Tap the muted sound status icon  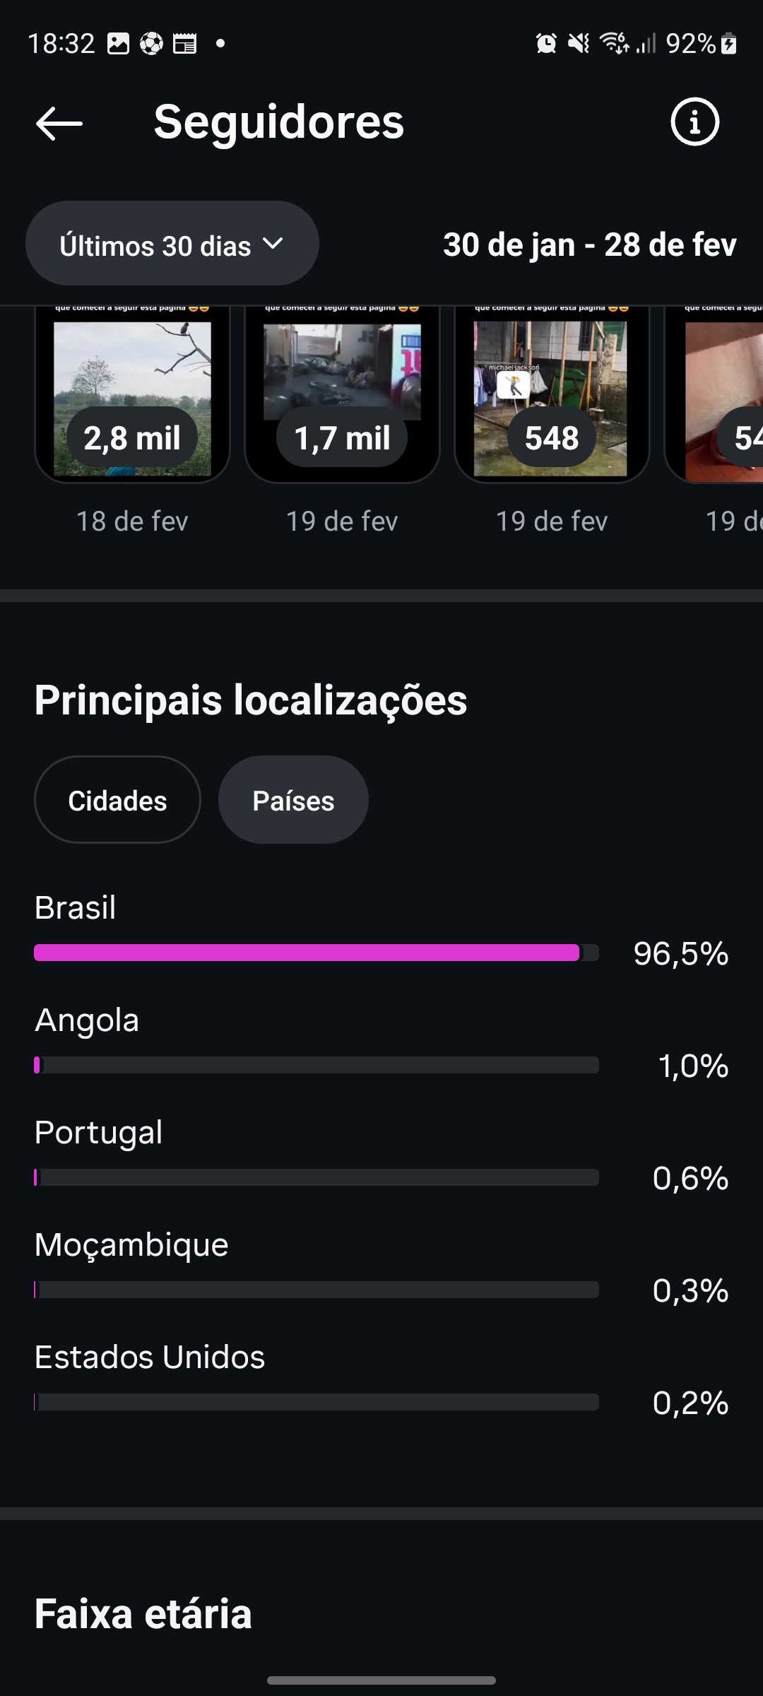click(579, 44)
